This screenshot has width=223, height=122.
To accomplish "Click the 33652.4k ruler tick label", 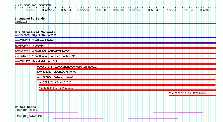I will click(x=100, y=10).
